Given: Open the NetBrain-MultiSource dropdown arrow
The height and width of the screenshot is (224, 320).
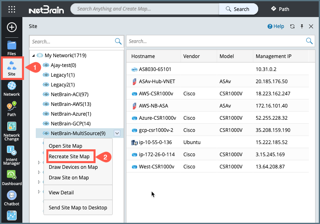Looking at the screenshot, I should point(117,133).
